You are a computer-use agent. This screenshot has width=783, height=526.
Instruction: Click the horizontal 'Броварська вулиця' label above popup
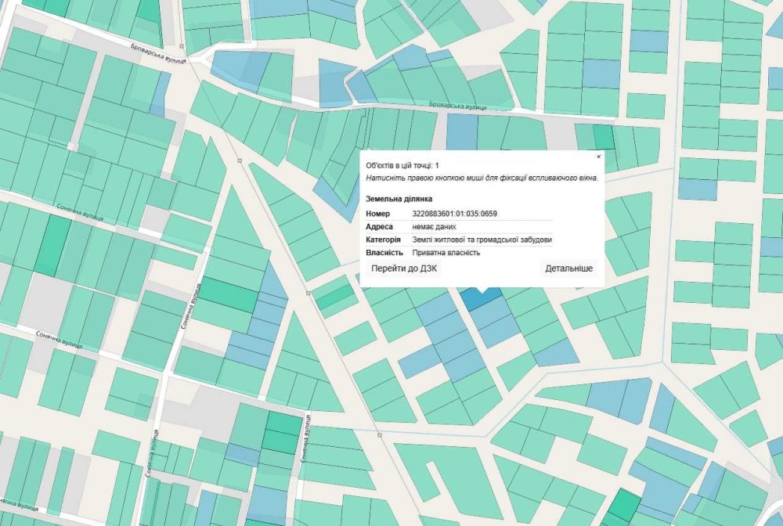tap(458, 106)
